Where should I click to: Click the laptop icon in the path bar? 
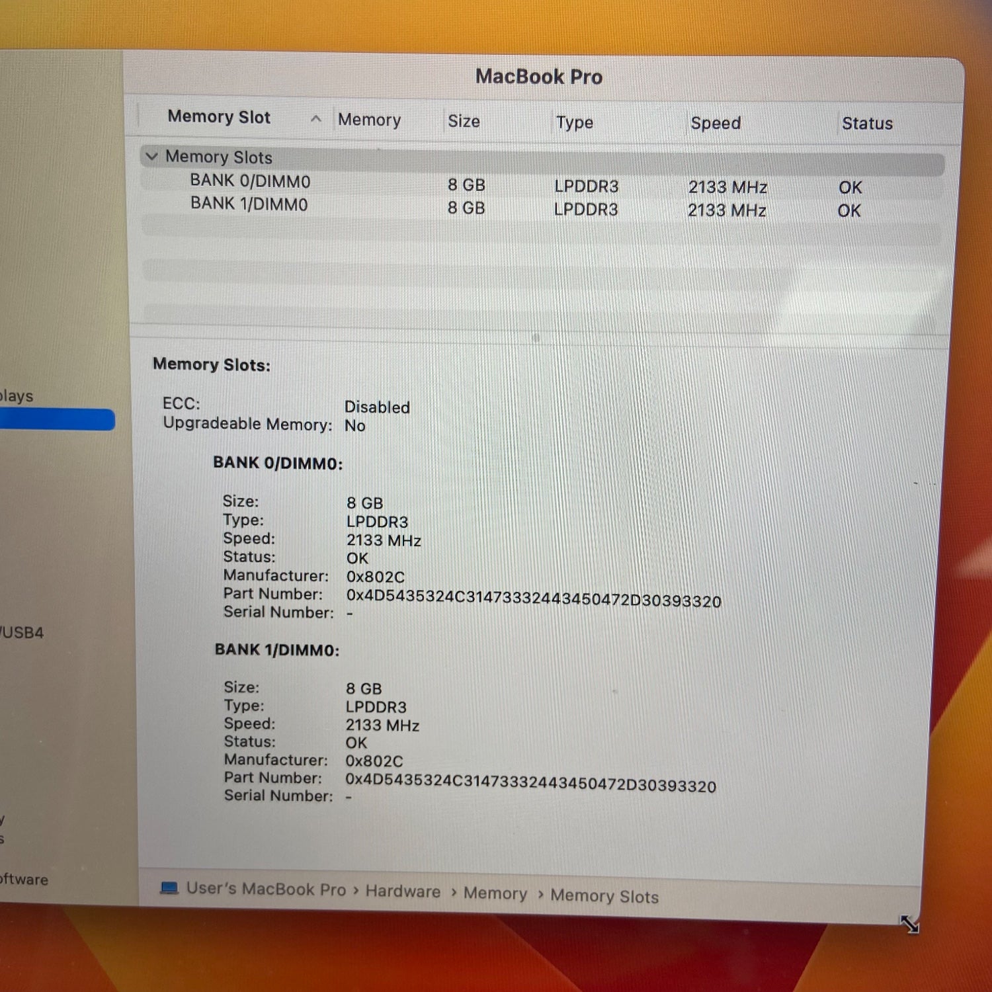point(169,888)
